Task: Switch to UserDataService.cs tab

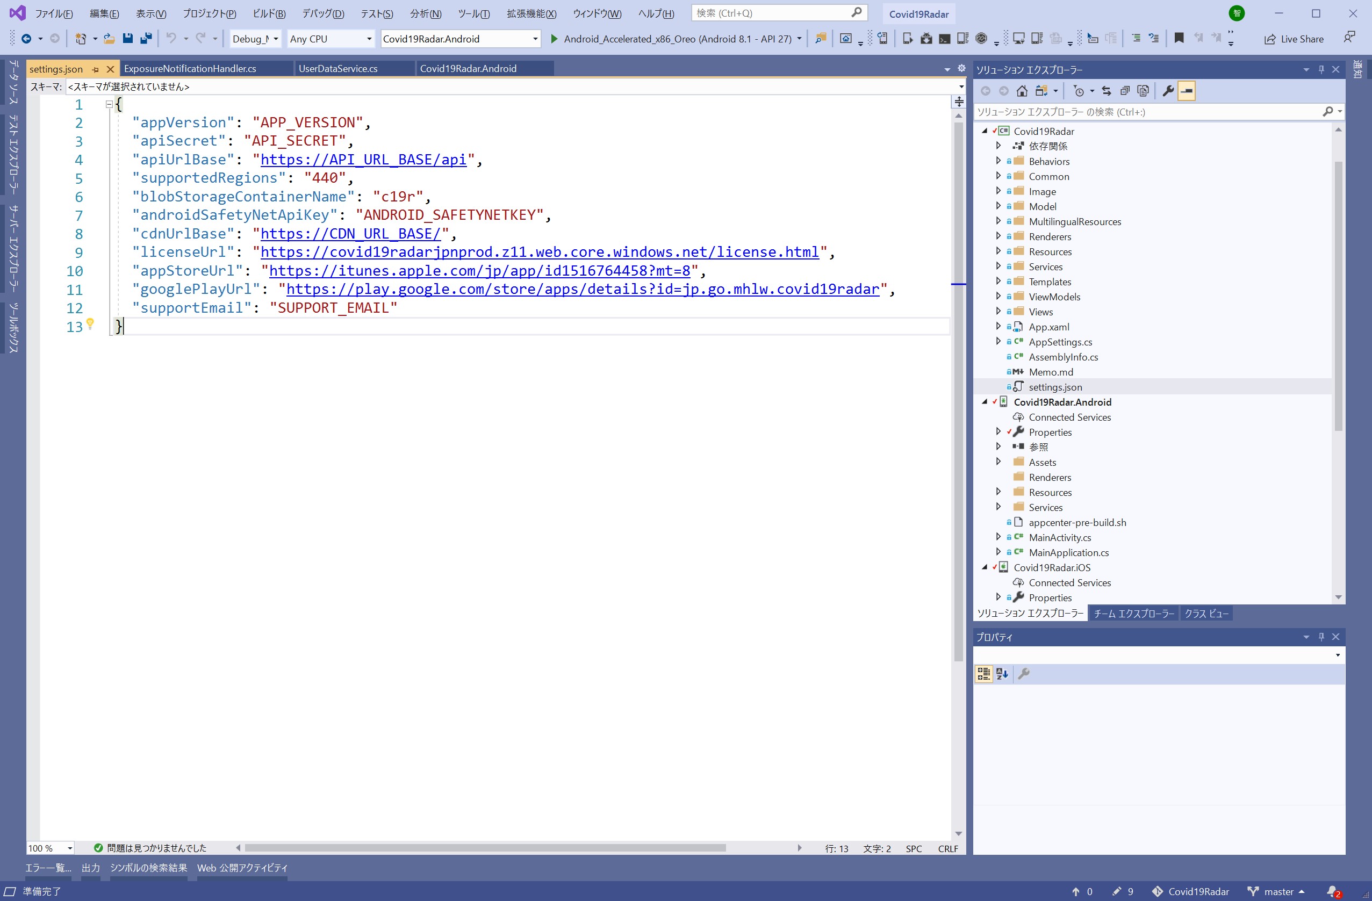Action: [338, 69]
